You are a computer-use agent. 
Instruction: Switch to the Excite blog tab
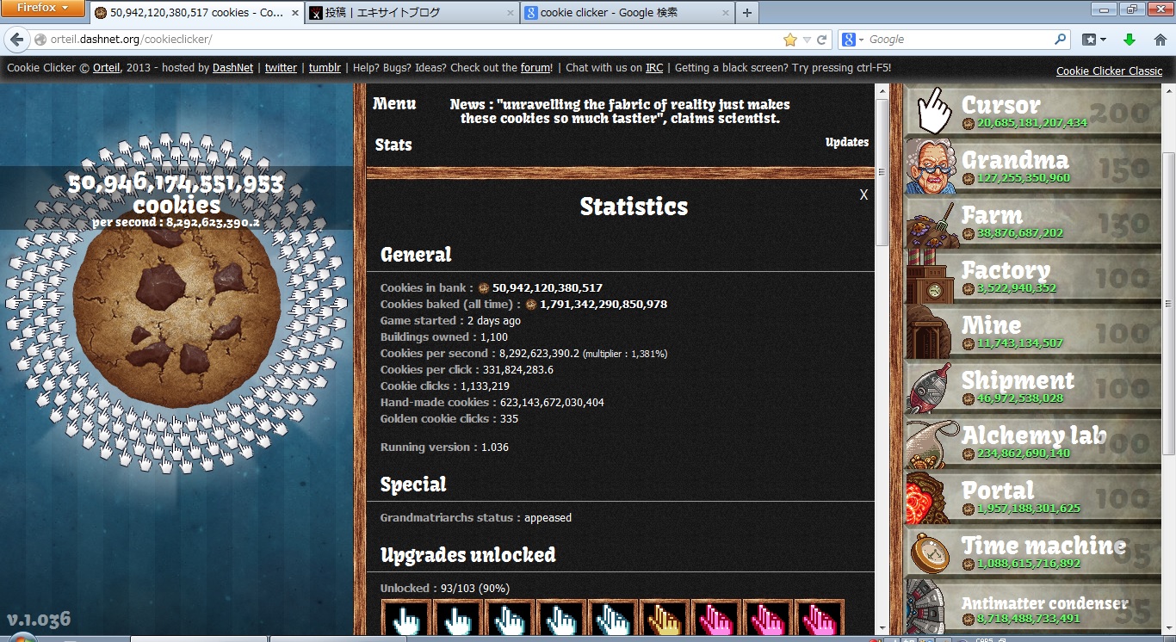[412, 13]
